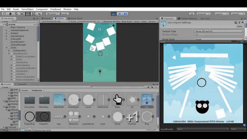Open the Chartboost menu
This screenshot has height=139, width=247.
[x=56, y=9]
